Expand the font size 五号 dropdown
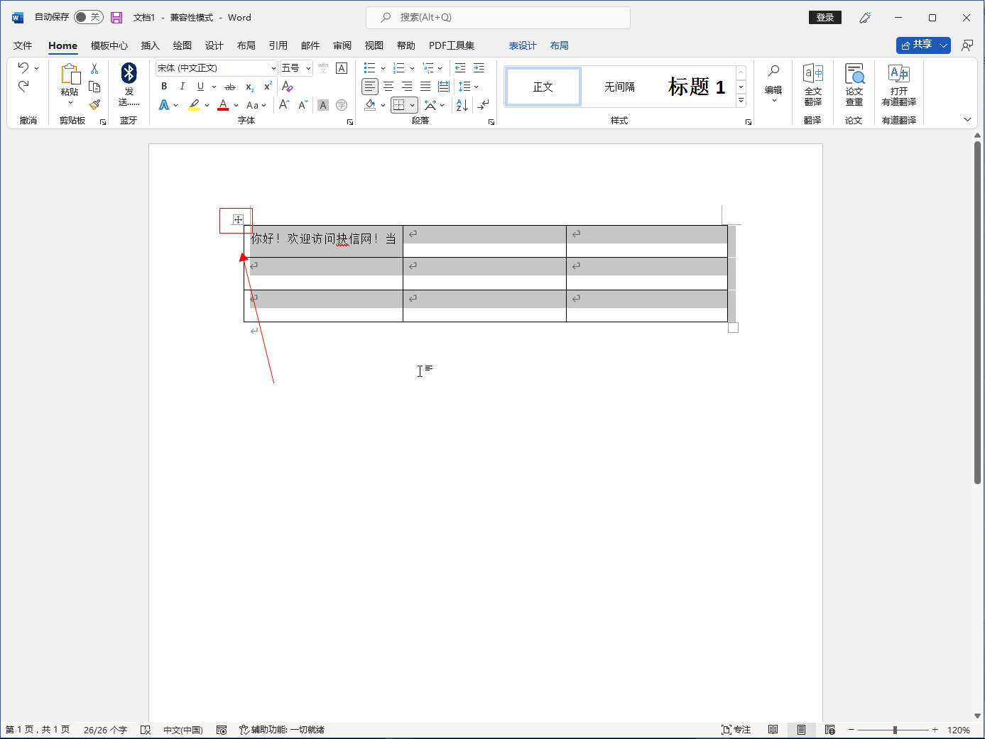The height and width of the screenshot is (739, 985). (x=308, y=68)
